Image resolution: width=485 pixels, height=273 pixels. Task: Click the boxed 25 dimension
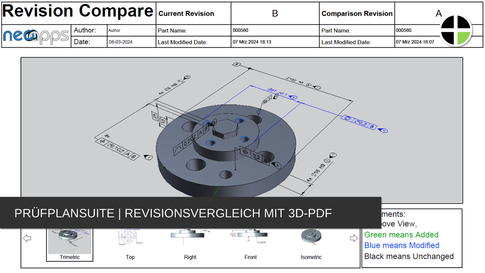[x=155, y=116]
